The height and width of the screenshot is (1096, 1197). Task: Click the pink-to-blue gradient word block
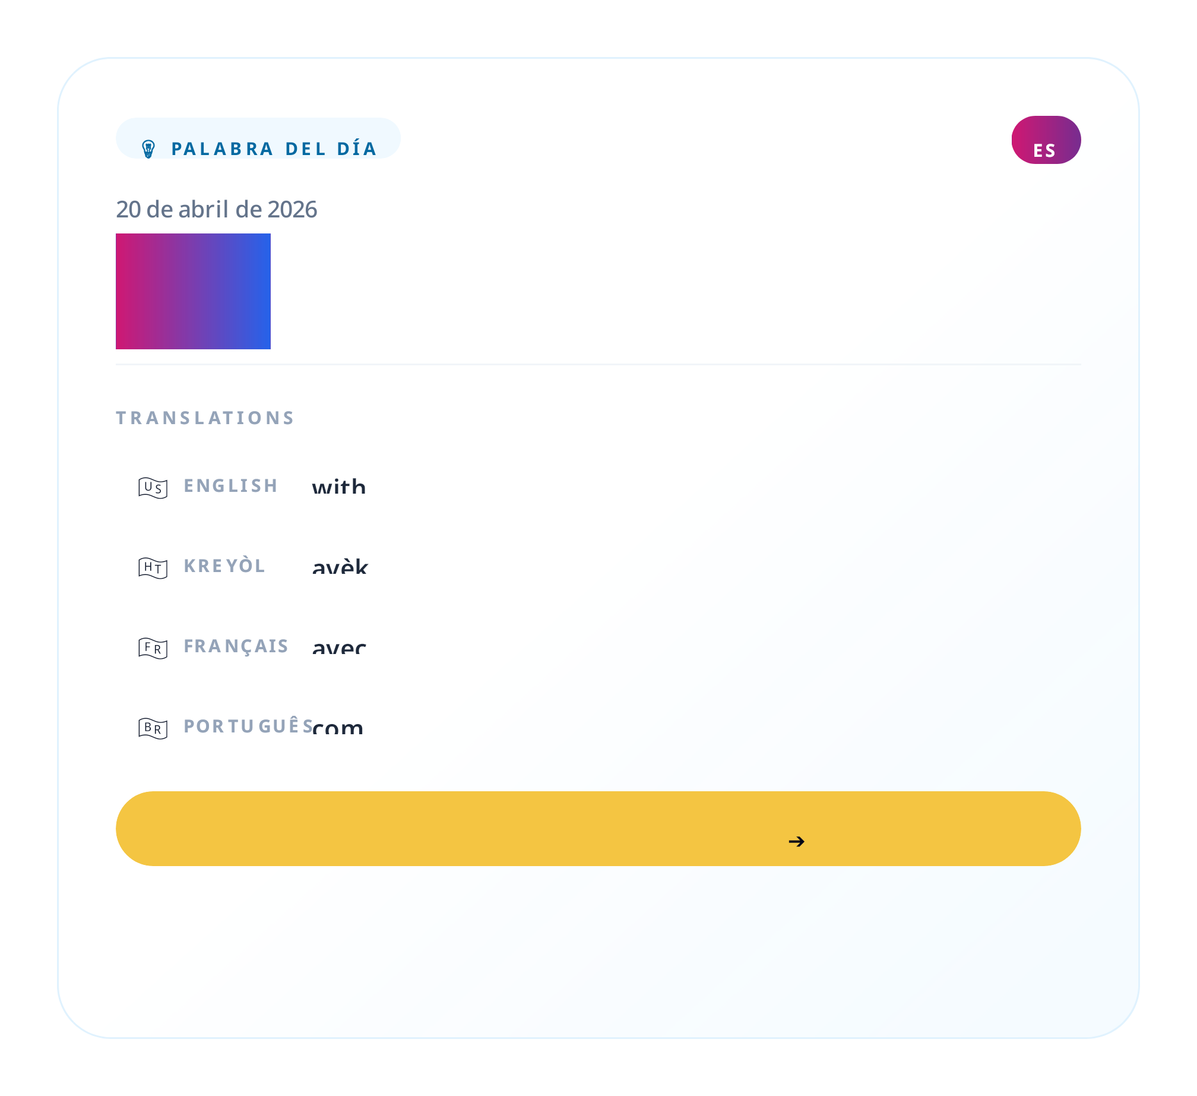[x=193, y=291]
